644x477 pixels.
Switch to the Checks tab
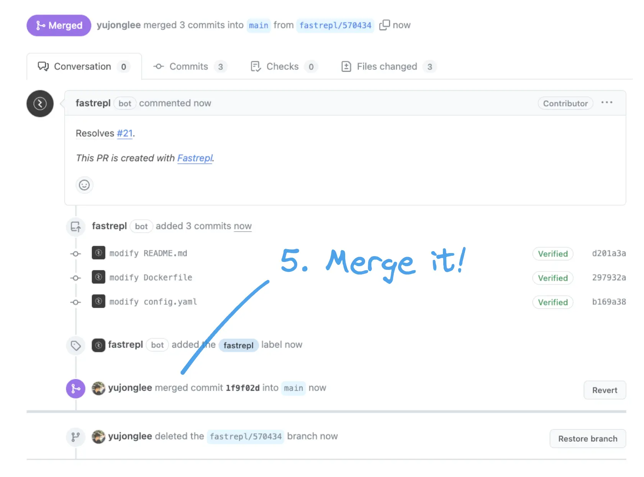point(282,66)
